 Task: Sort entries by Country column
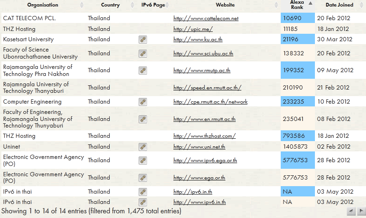tap(111, 5)
